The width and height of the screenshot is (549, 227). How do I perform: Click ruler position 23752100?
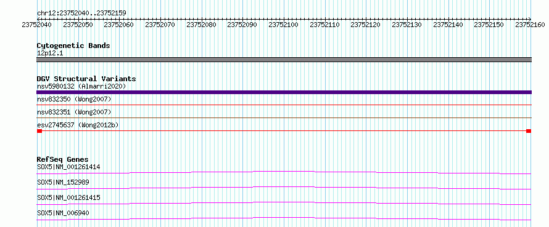pyautogui.click(x=283, y=25)
